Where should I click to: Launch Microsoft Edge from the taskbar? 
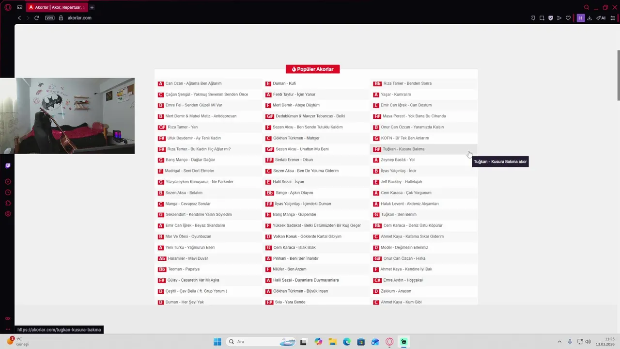(x=347, y=342)
